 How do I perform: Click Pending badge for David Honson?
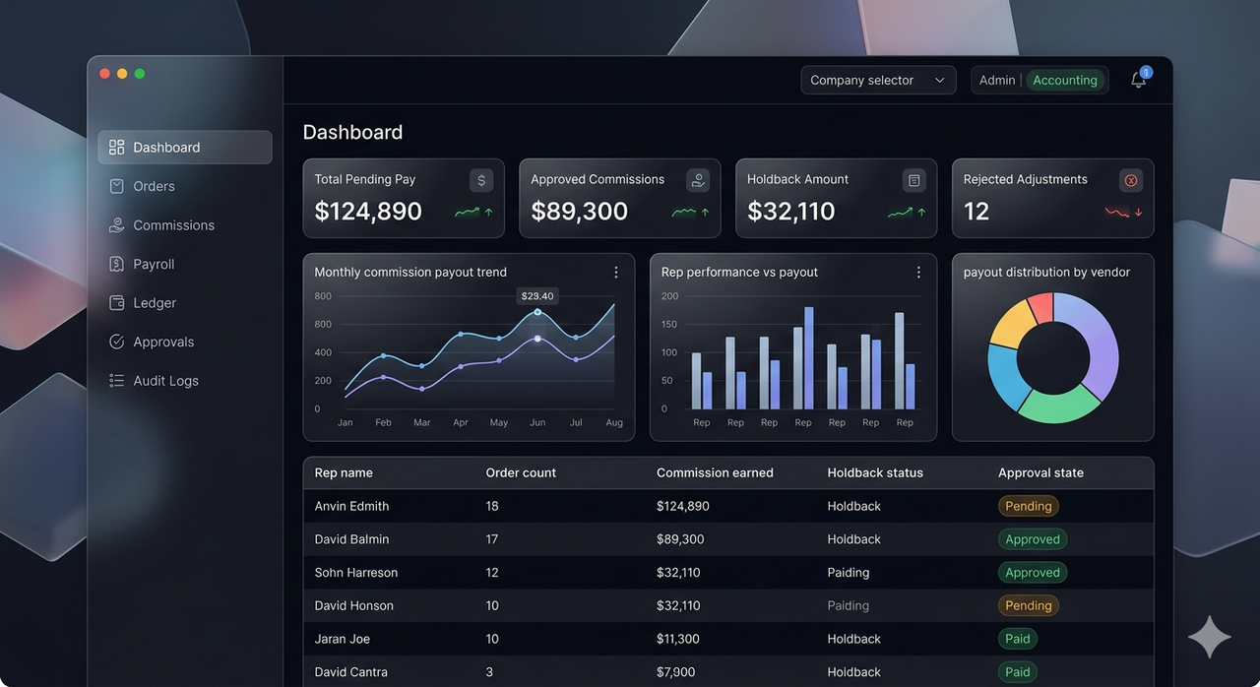[1029, 605]
